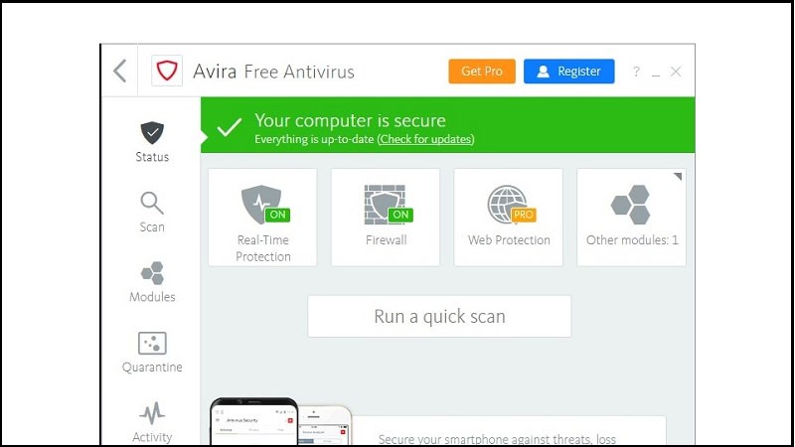This screenshot has width=795, height=447.
Task: Click the Check for updates link
Action: (x=425, y=139)
